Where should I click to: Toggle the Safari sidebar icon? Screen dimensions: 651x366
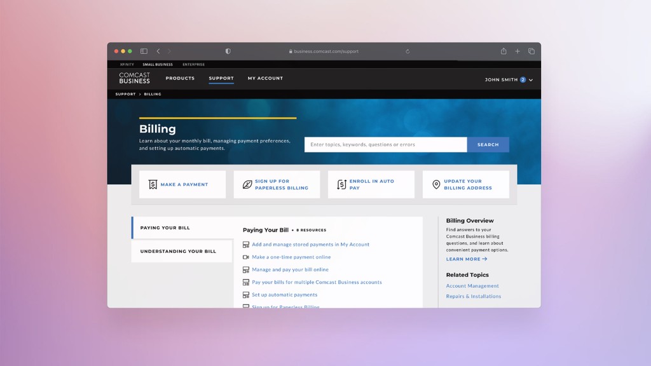coord(144,51)
